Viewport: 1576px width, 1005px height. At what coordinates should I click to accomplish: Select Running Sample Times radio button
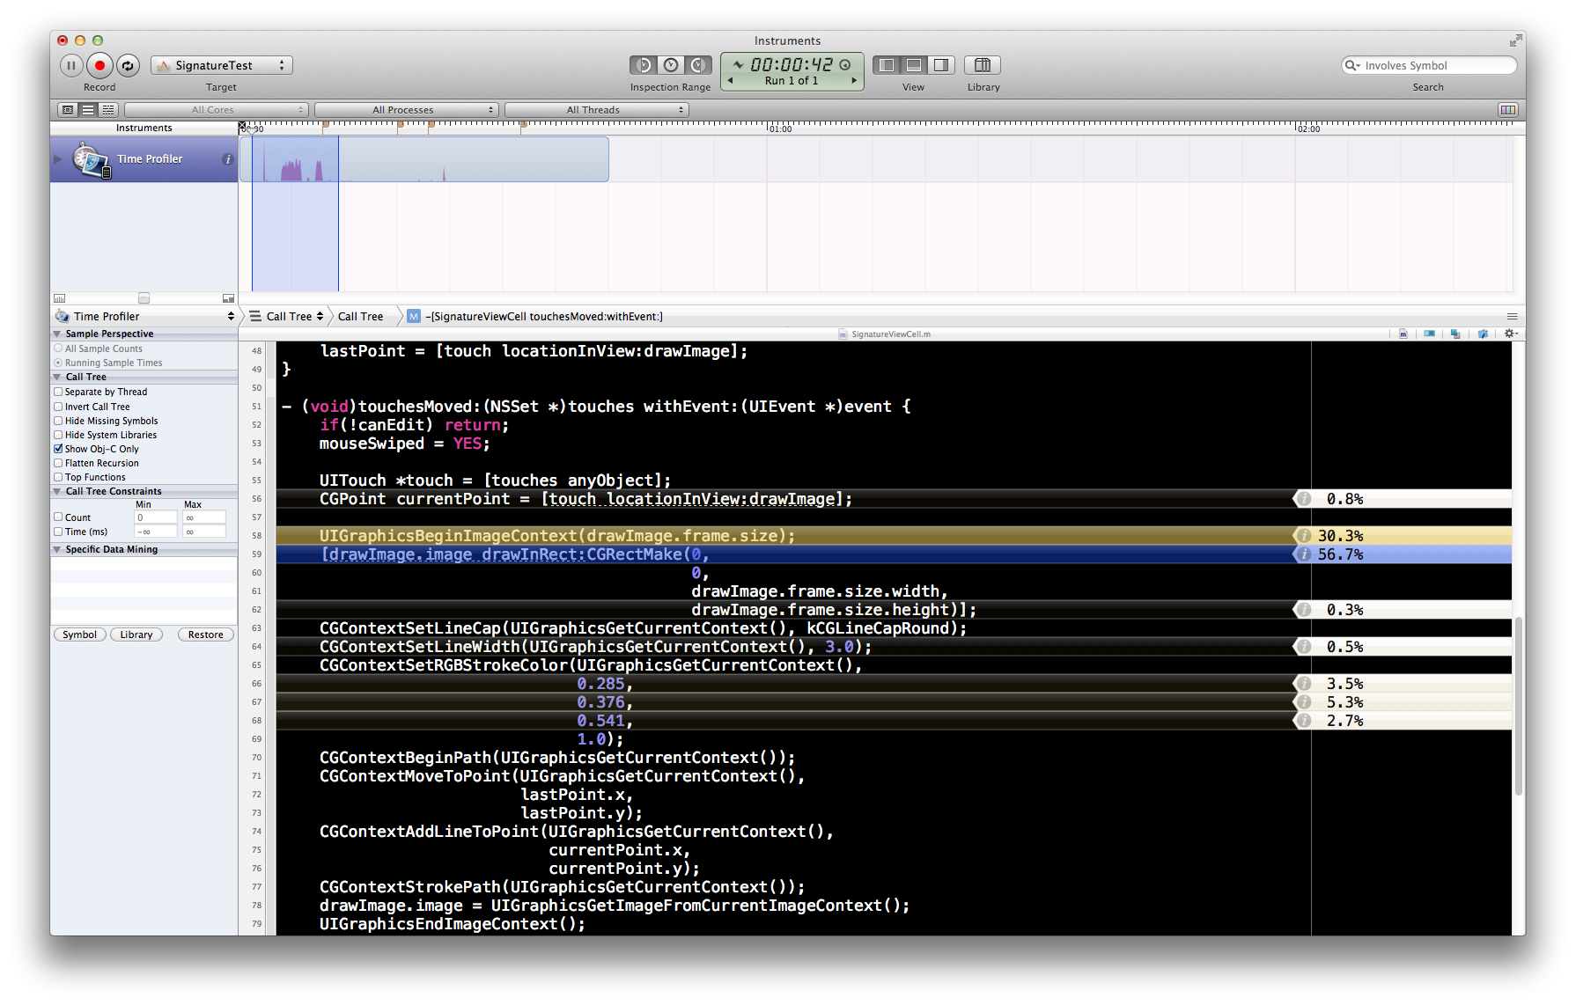pyautogui.click(x=58, y=363)
